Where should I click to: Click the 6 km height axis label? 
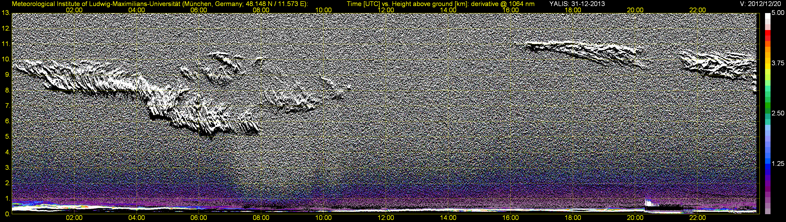pos(7,121)
